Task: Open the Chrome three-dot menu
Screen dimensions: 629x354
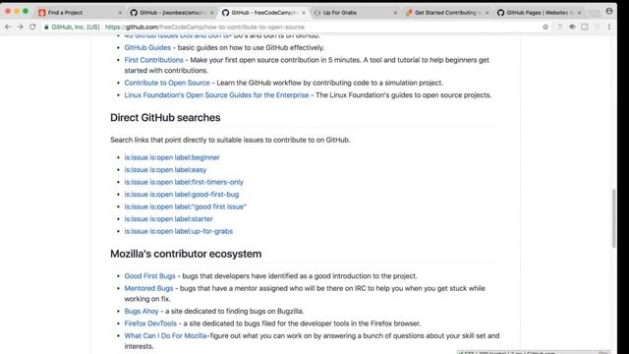Action: 609,27
